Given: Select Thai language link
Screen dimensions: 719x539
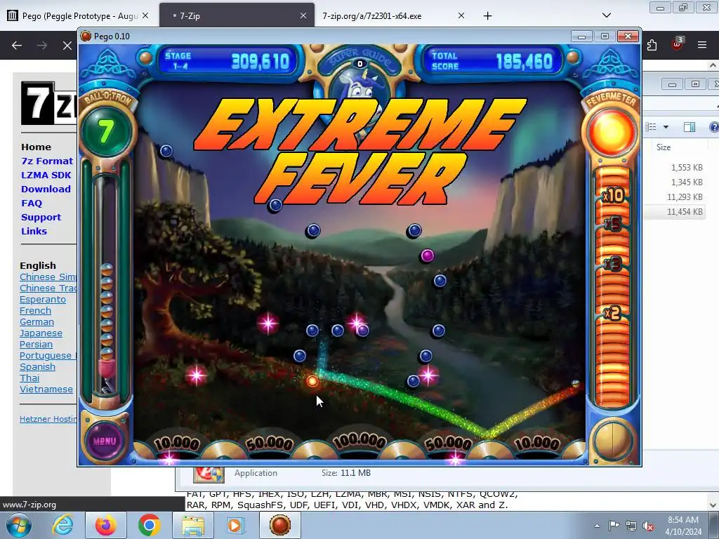Looking at the screenshot, I should tap(29, 378).
